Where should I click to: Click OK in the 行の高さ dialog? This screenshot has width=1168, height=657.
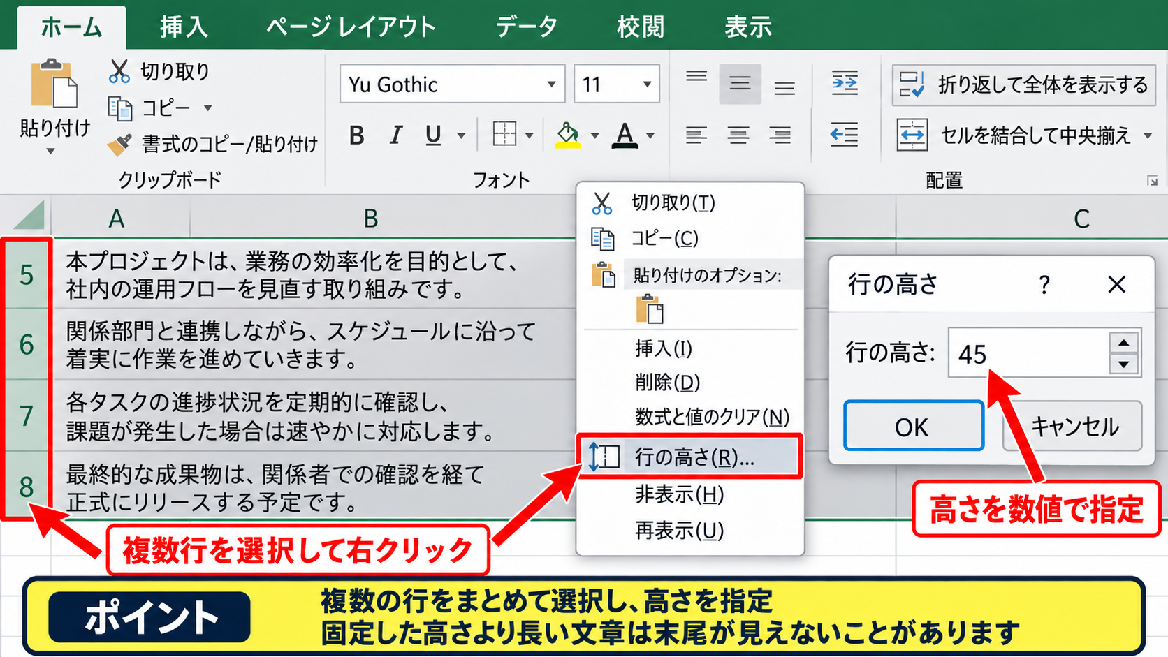[913, 426]
